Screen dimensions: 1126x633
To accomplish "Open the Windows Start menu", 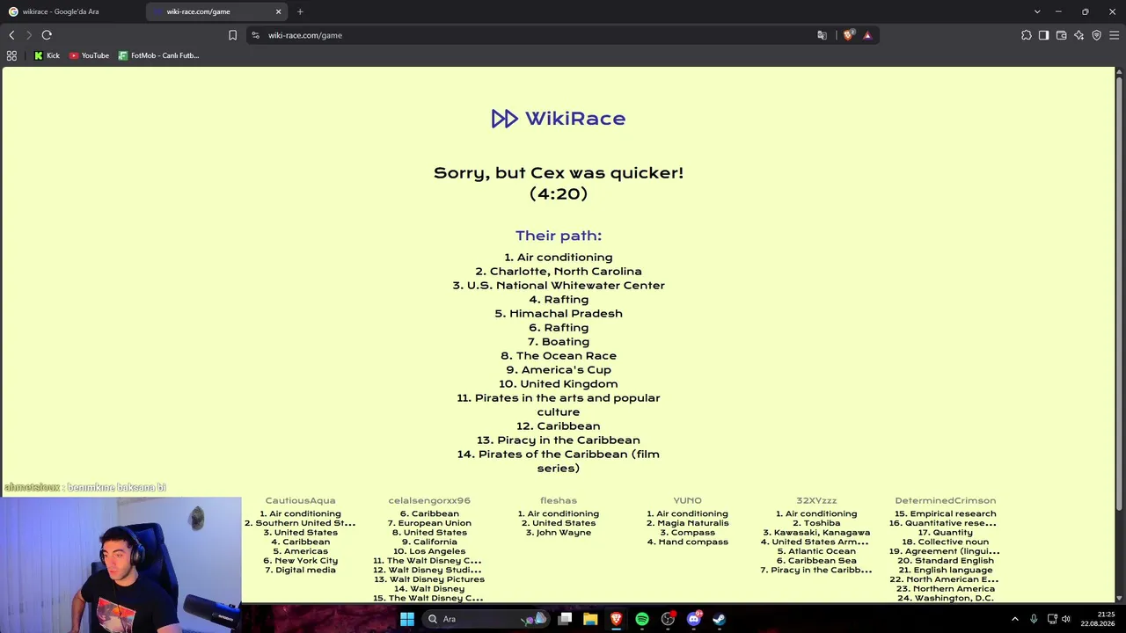I will [407, 619].
